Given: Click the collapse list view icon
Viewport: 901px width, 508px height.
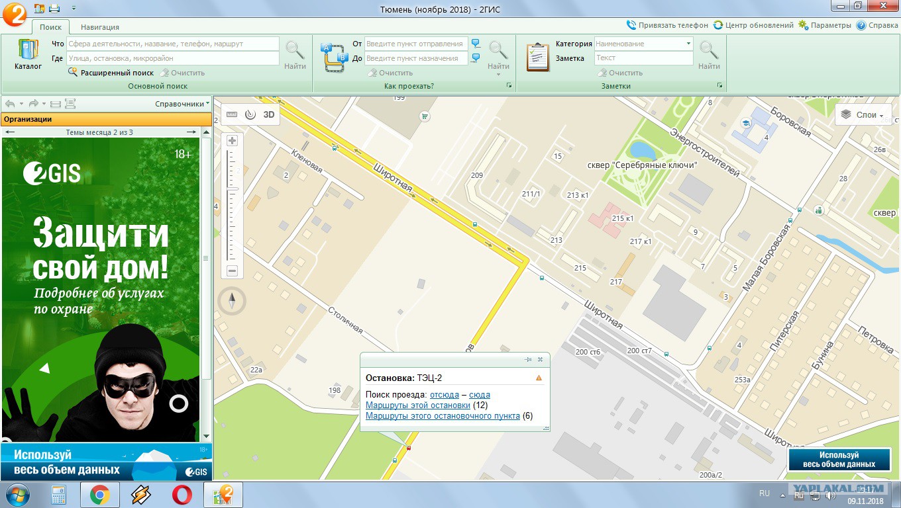Looking at the screenshot, I should coord(56,104).
